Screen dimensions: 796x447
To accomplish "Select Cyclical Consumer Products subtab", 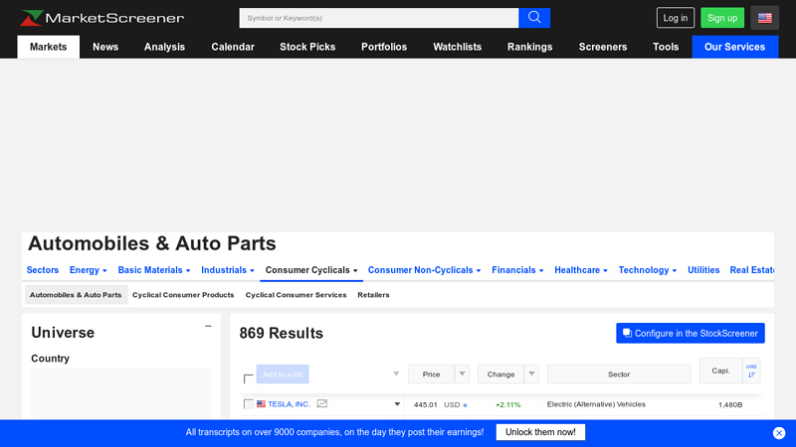I will [x=183, y=295].
